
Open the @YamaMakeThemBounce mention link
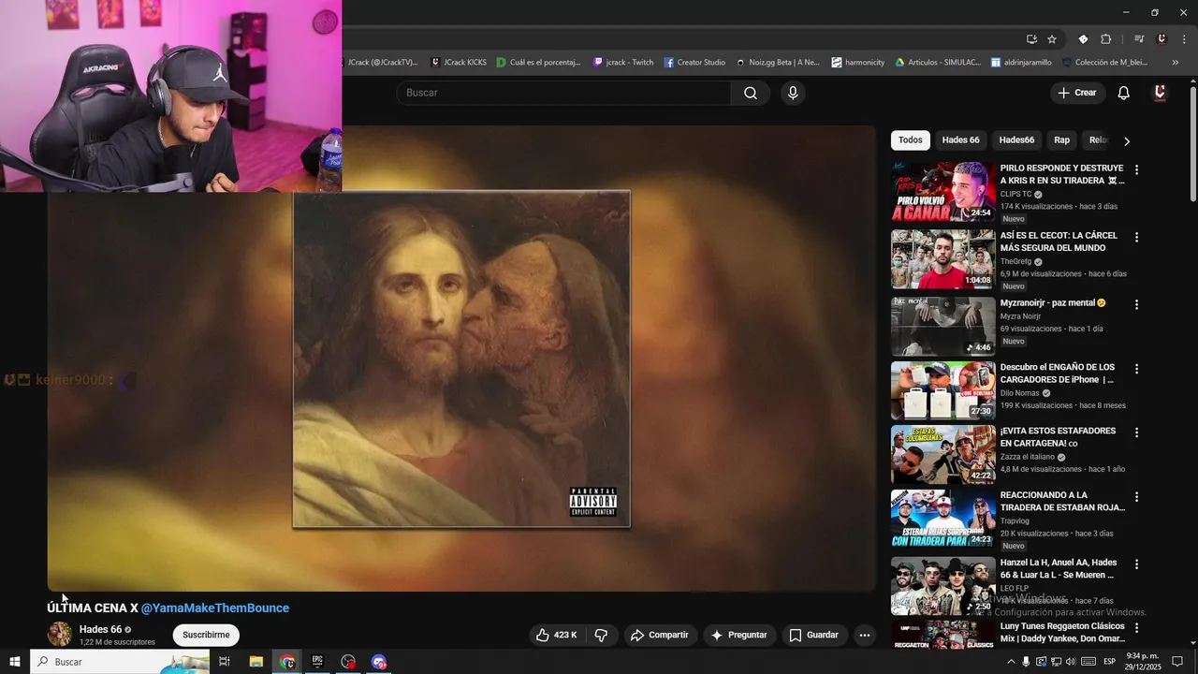[215, 608]
